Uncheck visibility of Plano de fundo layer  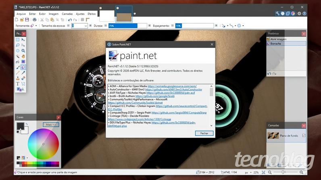click(304, 135)
